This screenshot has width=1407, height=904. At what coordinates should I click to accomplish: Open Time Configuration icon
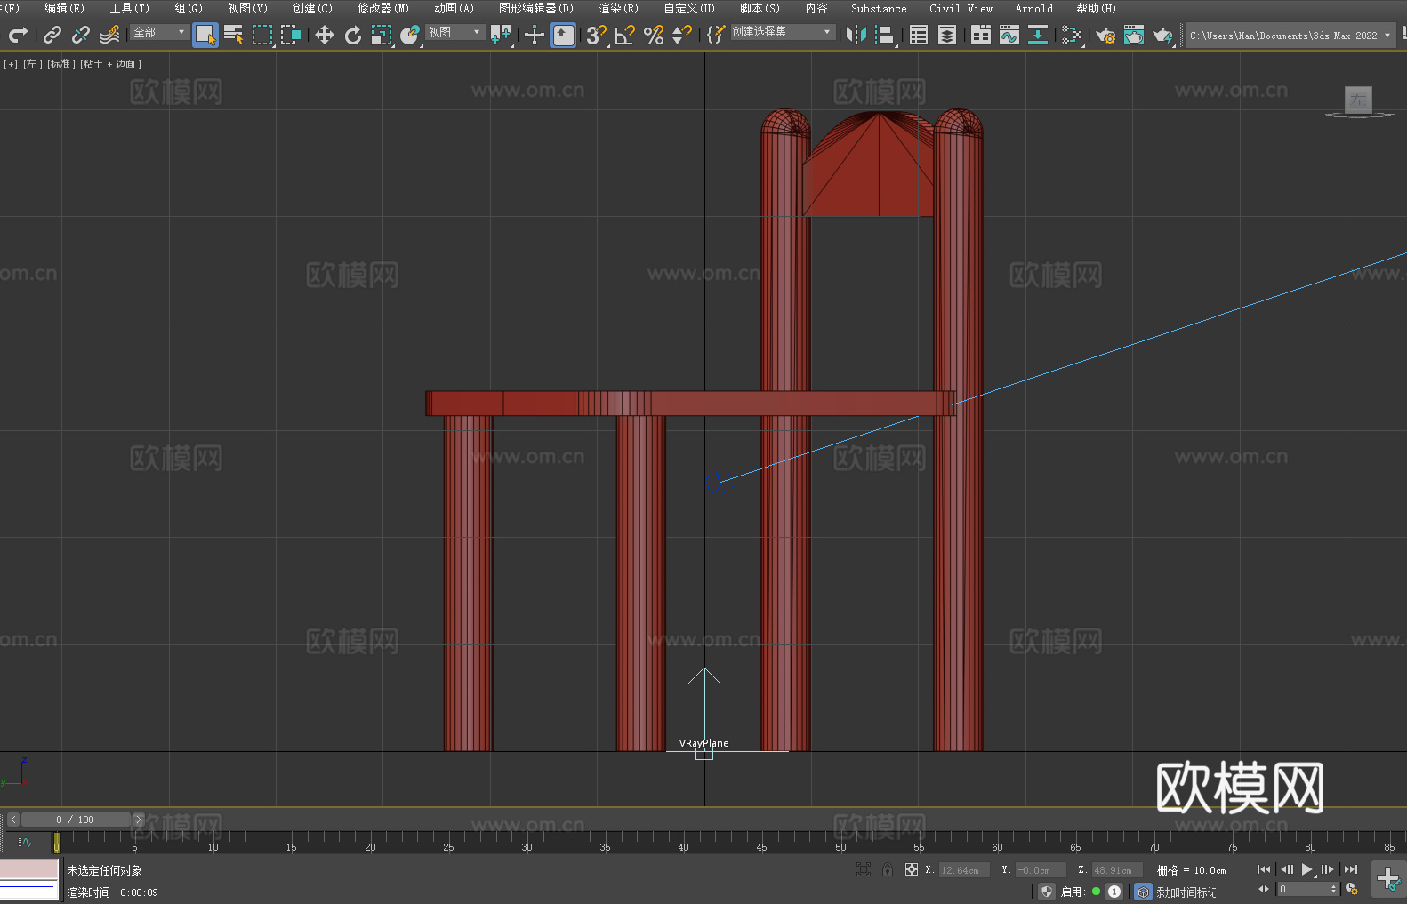(x=1352, y=889)
